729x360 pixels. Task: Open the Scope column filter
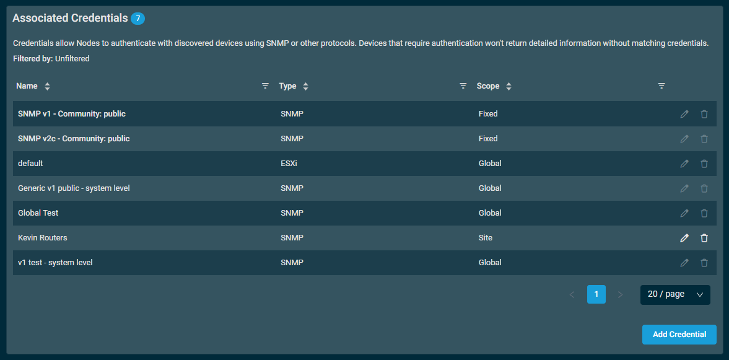pyautogui.click(x=661, y=86)
